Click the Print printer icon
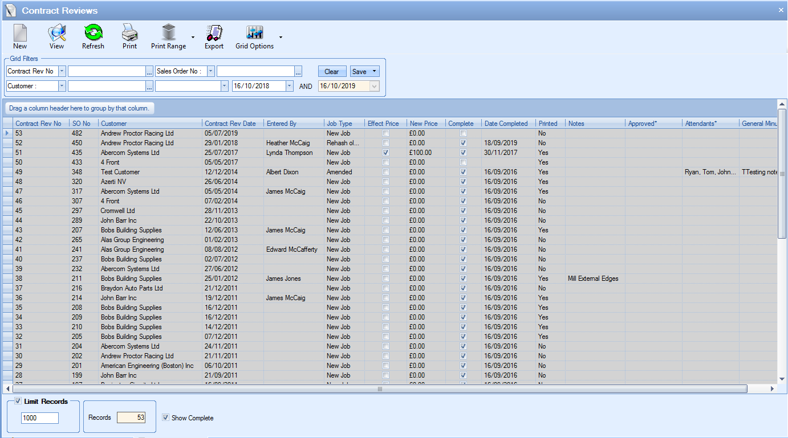The width and height of the screenshot is (788, 438). [x=129, y=33]
